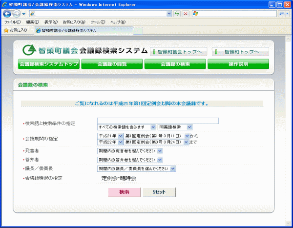Open the end session 第1回定例会 3月24日 dropdown
This screenshot has width=293, height=228.
(156, 142)
